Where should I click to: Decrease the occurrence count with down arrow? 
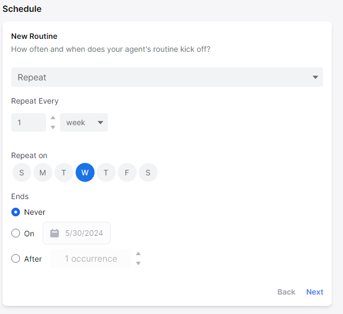tap(138, 263)
